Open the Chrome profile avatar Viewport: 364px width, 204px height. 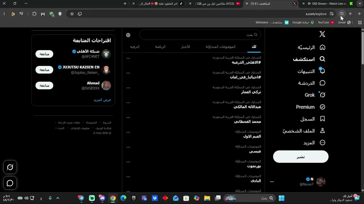tap(13, 14)
